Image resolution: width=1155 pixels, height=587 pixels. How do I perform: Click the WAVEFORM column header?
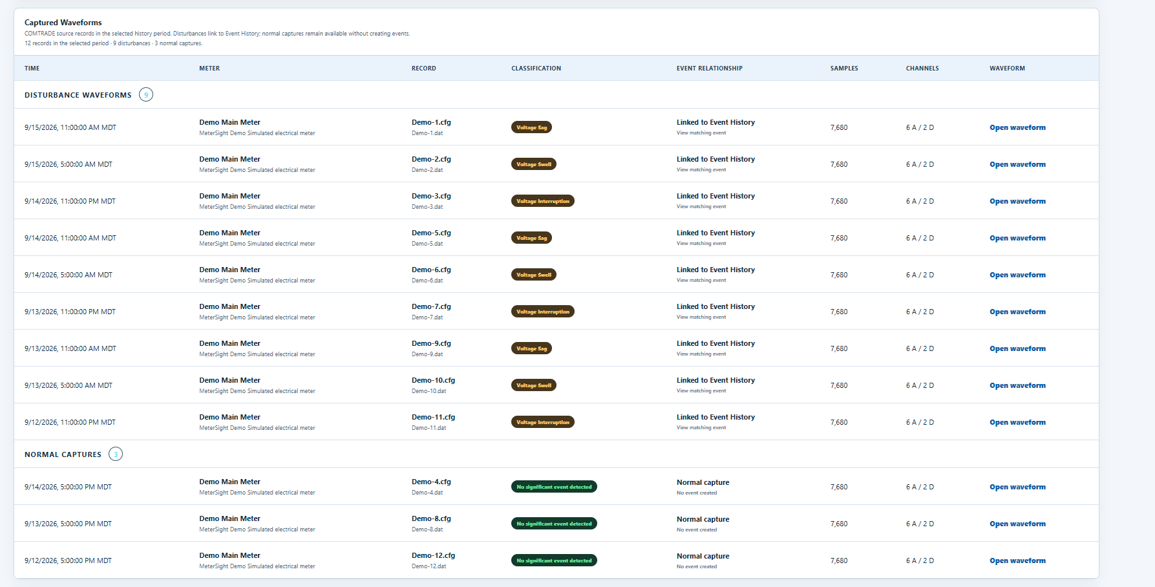coord(1007,69)
